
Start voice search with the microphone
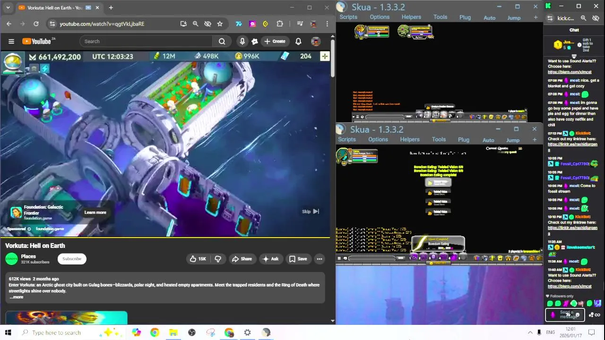[242, 42]
